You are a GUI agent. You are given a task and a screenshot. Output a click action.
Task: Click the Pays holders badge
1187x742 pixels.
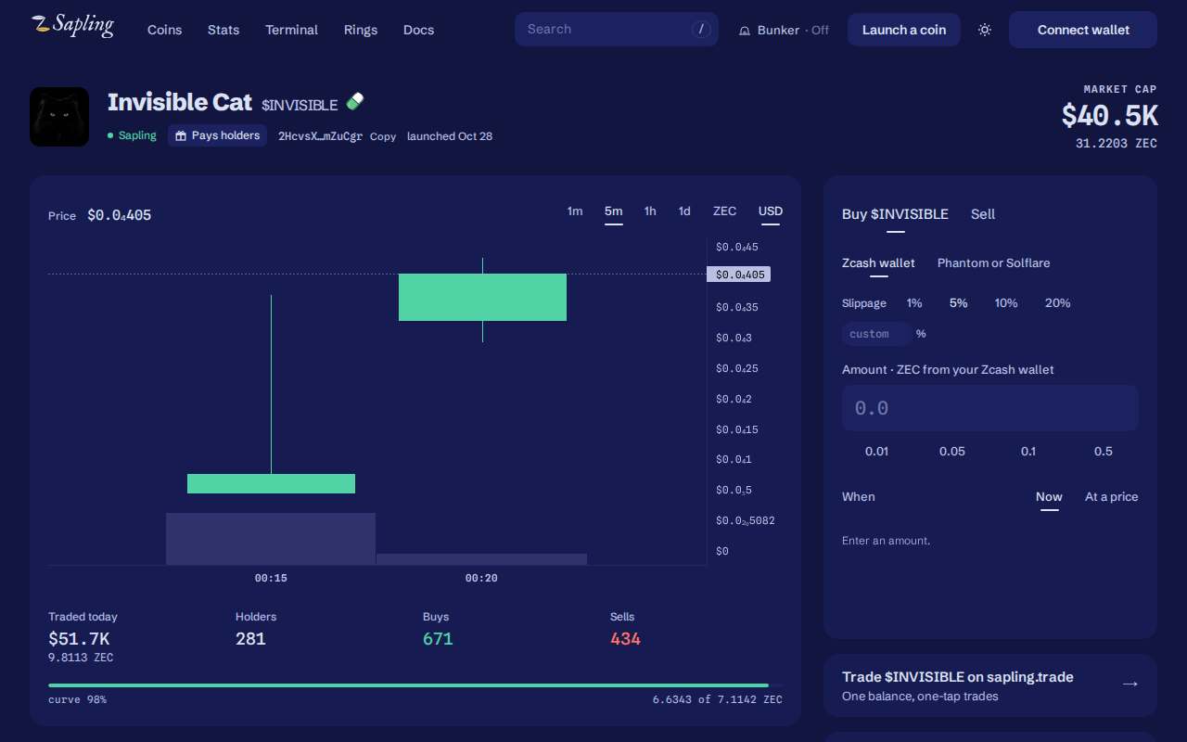218,135
